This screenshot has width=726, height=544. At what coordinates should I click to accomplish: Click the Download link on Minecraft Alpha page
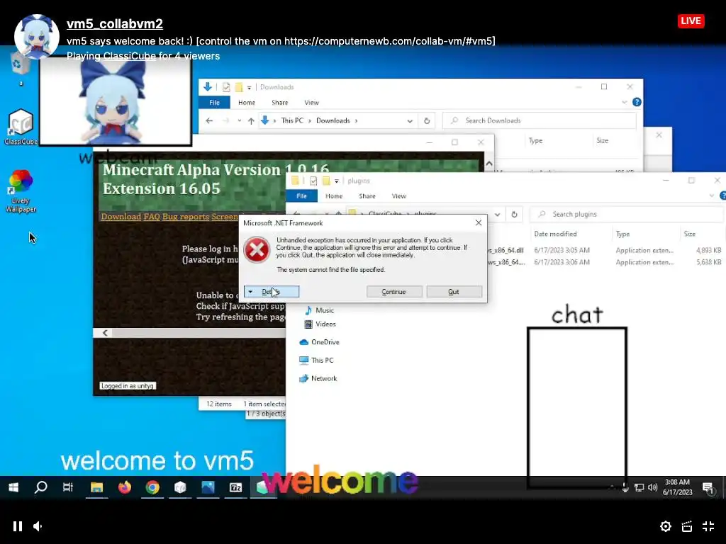coord(121,217)
